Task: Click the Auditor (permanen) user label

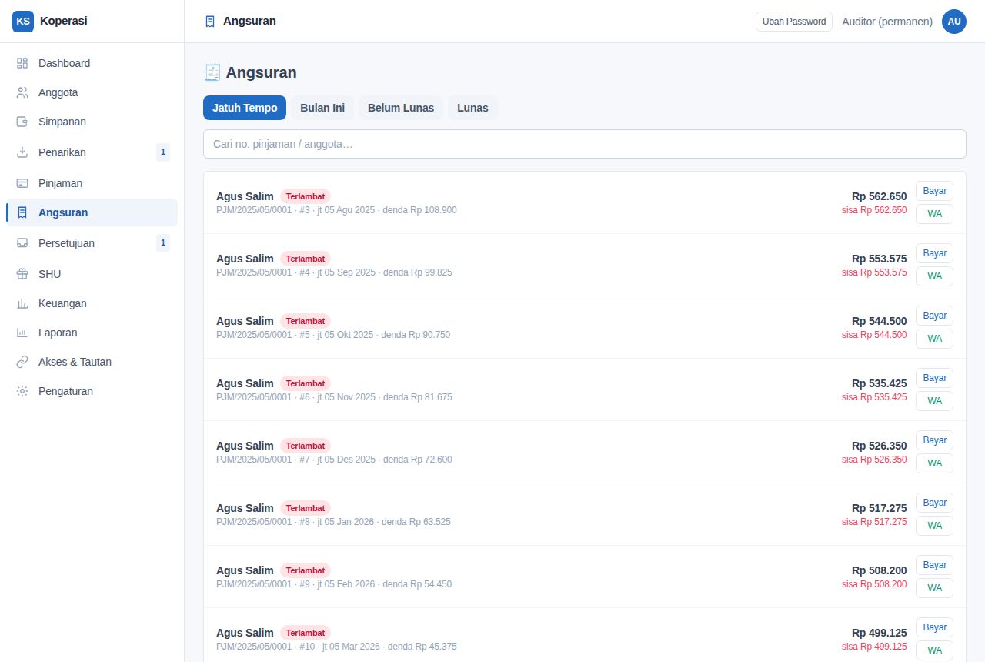Action: pyautogui.click(x=887, y=22)
